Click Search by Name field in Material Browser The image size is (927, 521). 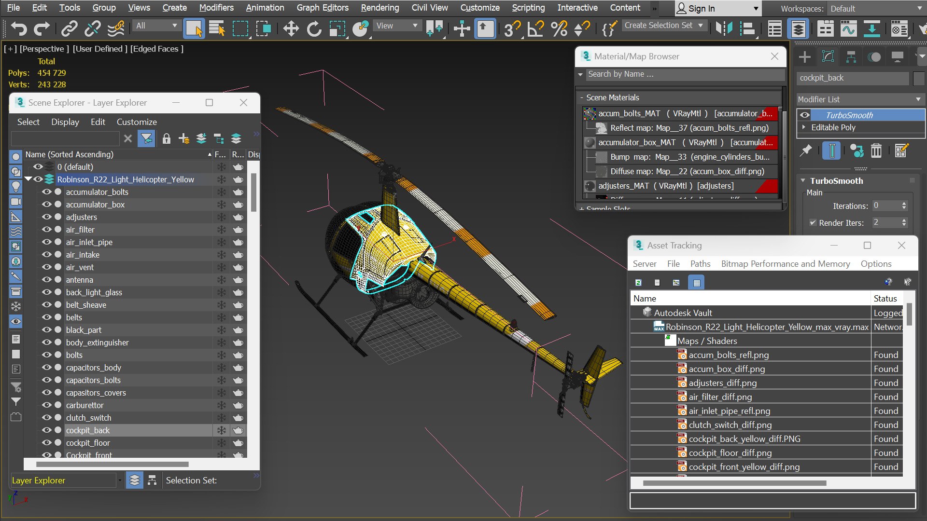tap(685, 74)
